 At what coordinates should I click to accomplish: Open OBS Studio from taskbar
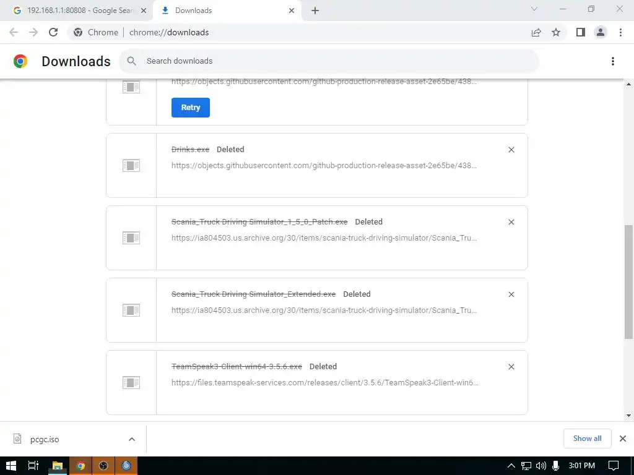[x=103, y=466]
